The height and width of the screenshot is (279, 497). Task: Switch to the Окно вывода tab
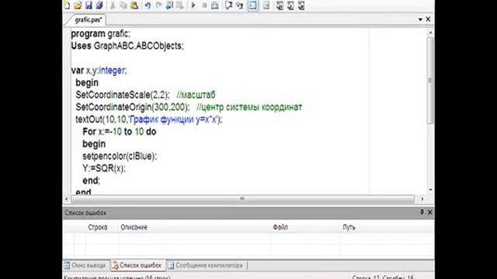click(85, 265)
